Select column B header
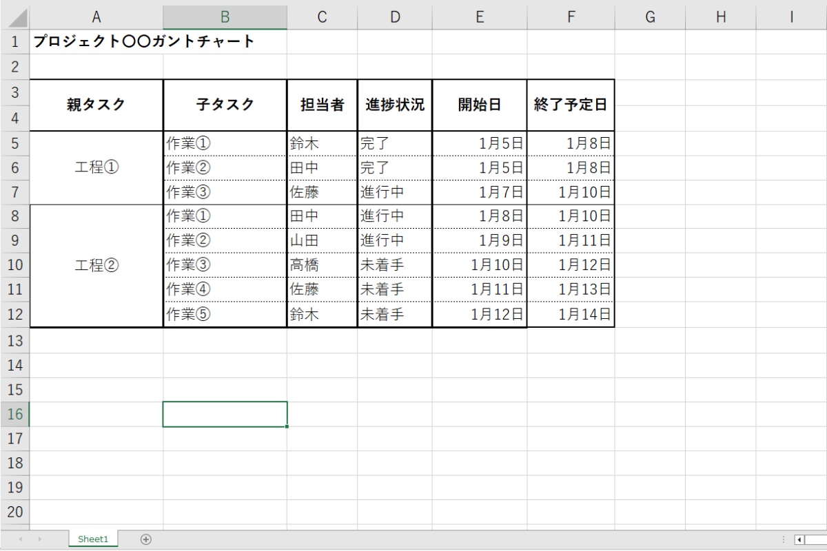Screen dimensions: 827x551 [225, 17]
